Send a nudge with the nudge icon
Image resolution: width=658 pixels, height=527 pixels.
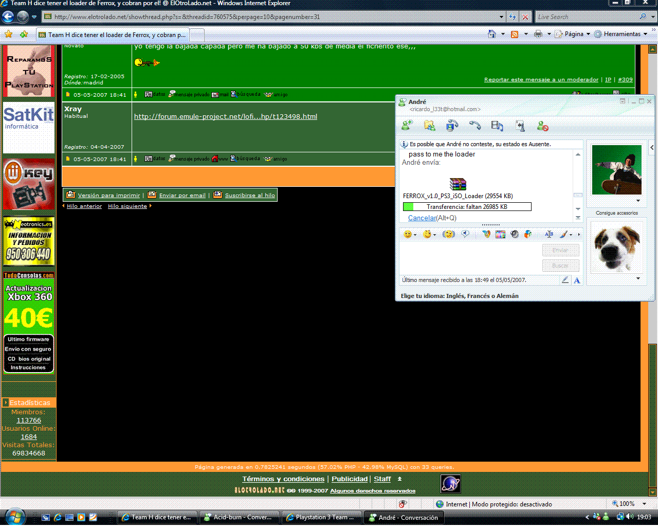[x=449, y=234]
